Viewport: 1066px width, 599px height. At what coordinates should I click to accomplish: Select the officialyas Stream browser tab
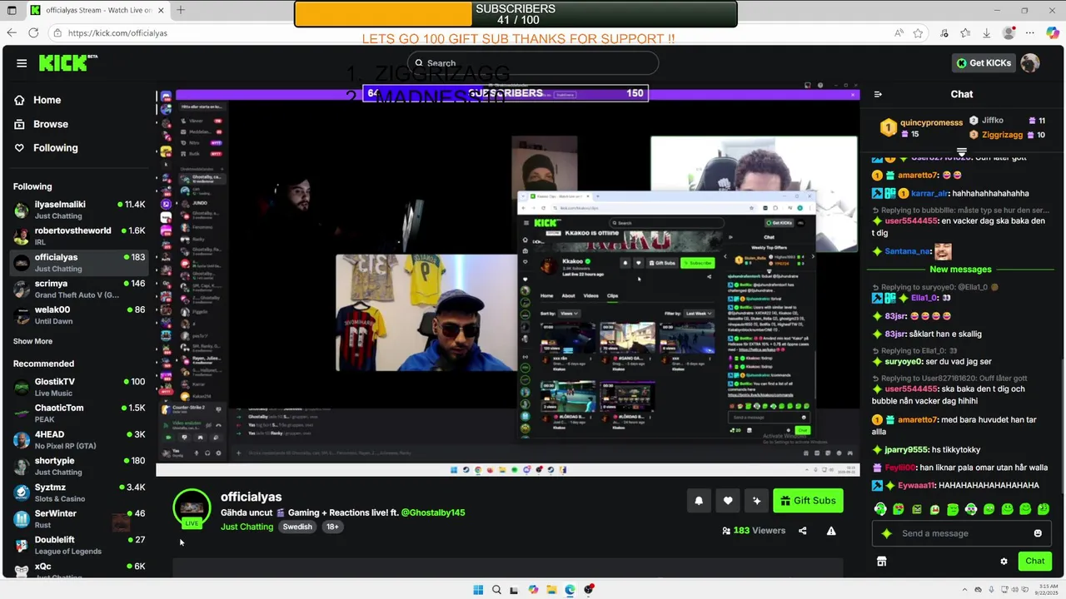click(x=96, y=10)
